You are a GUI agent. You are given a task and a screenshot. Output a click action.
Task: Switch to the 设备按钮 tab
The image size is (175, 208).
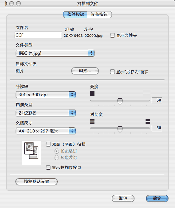pyautogui.click(x=99, y=14)
